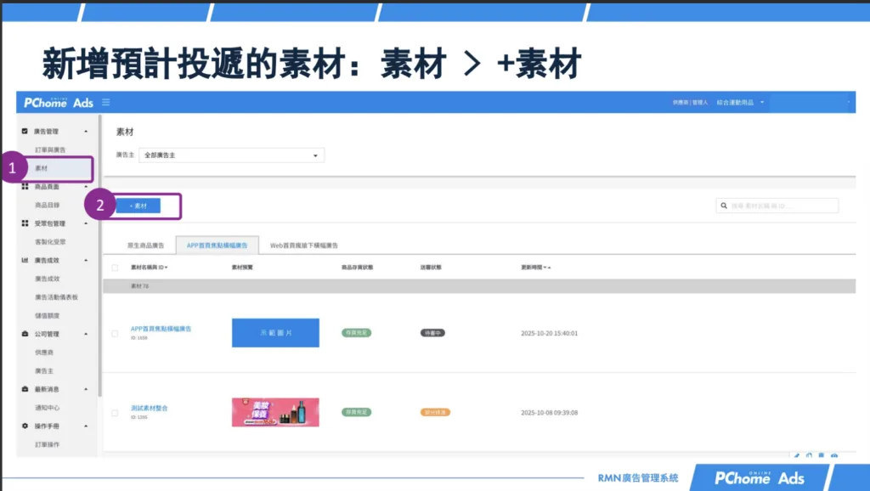Click the 示範圖片 preview thumbnail
The height and width of the screenshot is (491, 870).
click(x=275, y=333)
